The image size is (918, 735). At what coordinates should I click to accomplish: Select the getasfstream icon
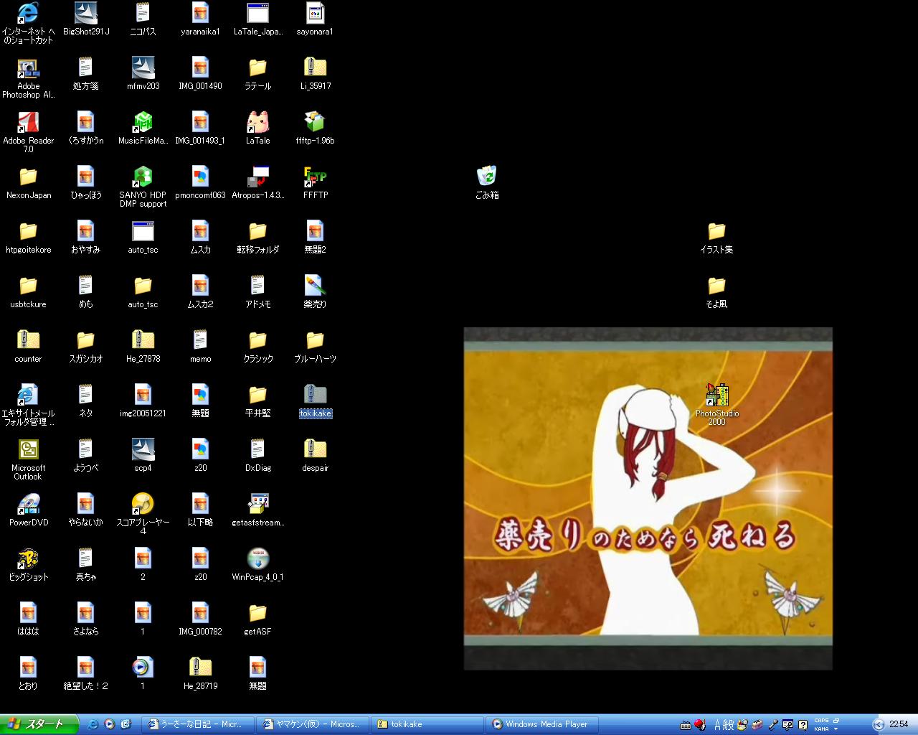coord(257,510)
